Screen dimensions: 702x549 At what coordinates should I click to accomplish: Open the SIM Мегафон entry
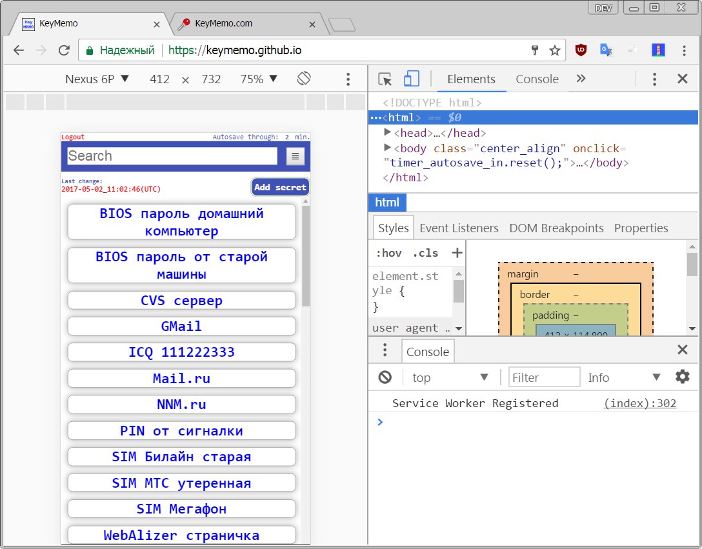pyautogui.click(x=181, y=509)
